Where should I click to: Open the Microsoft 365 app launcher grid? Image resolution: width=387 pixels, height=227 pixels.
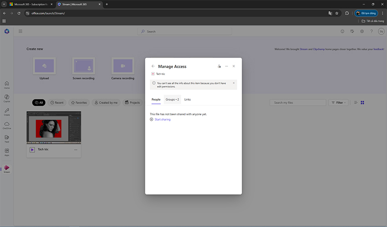pyautogui.click(x=20, y=31)
